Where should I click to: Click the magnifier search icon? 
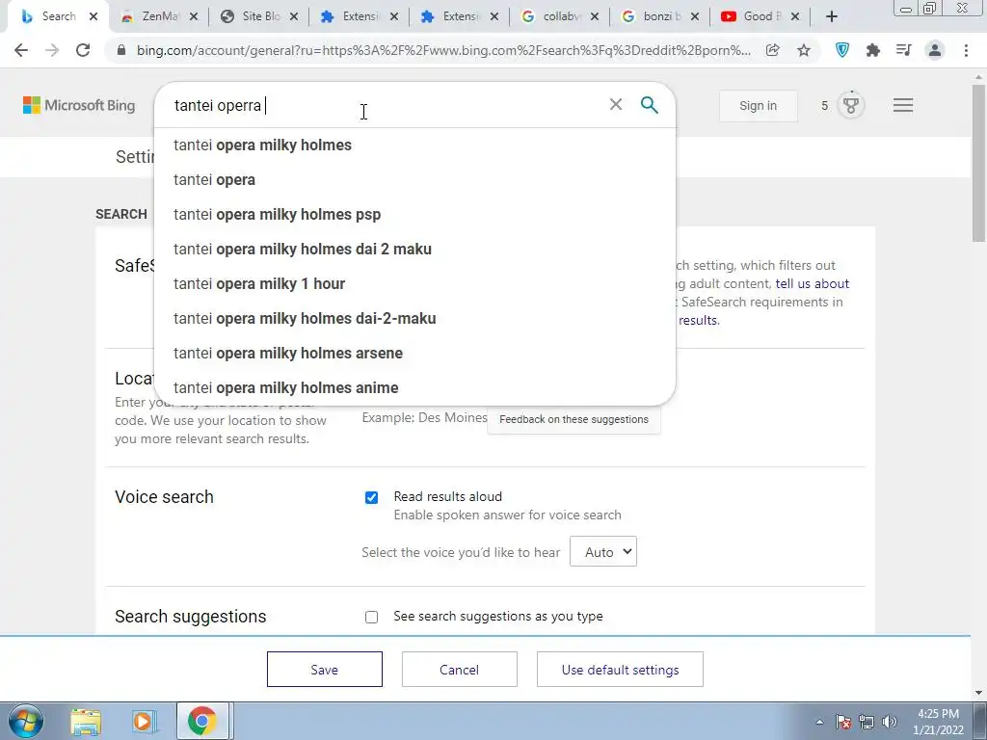point(650,104)
